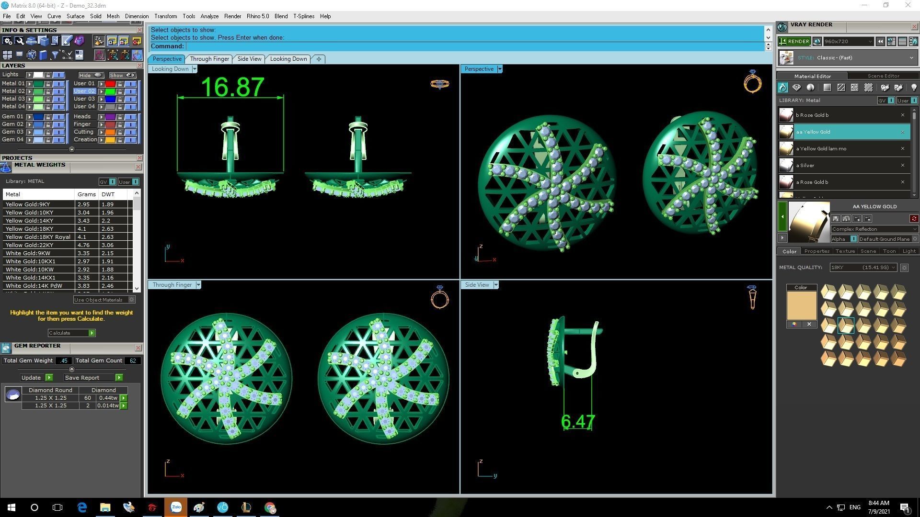Screen dimensions: 920x517
Task: Open the render resolution 960x720 dropdown
Action: click(x=870, y=42)
